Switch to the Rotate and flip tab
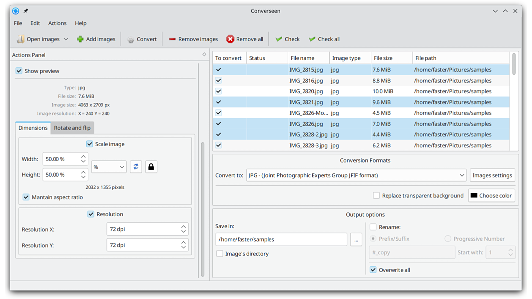The height and width of the screenshot is (299, 532). tap(72, 128)
